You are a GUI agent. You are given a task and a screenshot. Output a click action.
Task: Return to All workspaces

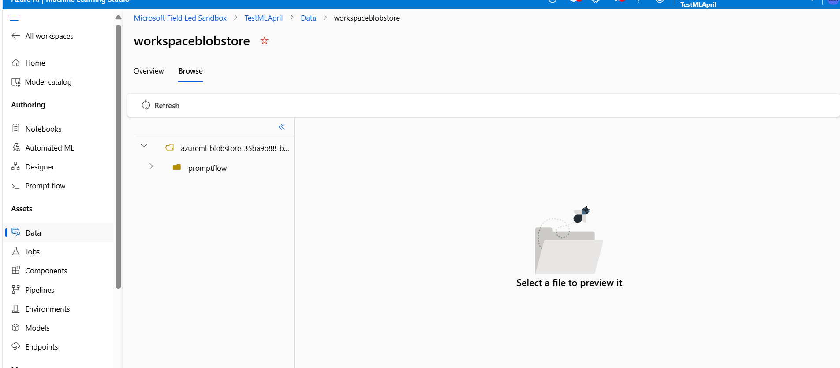[x=49, y=36]
